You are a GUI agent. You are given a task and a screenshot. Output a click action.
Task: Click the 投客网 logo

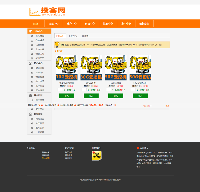point(47,12)
